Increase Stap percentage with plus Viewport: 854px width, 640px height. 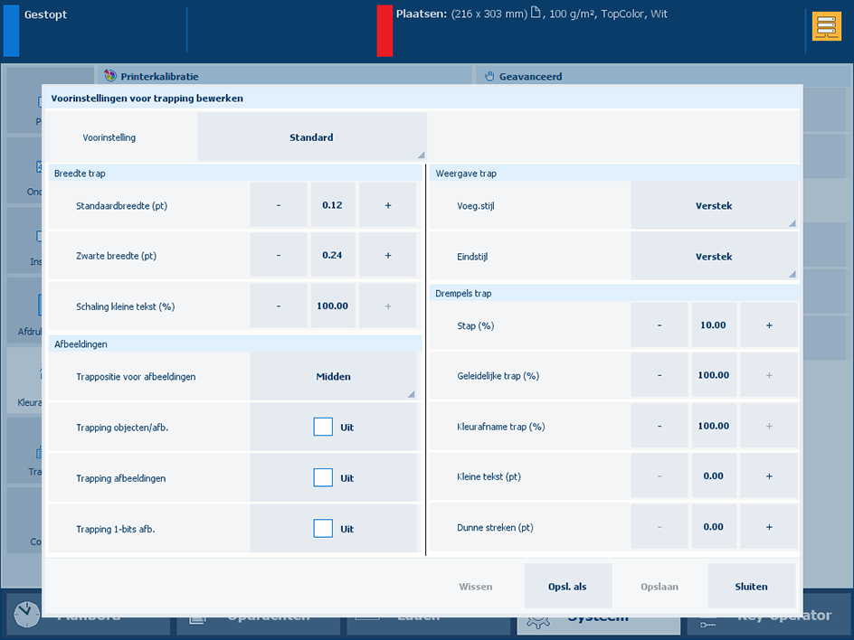click(769, 325)
